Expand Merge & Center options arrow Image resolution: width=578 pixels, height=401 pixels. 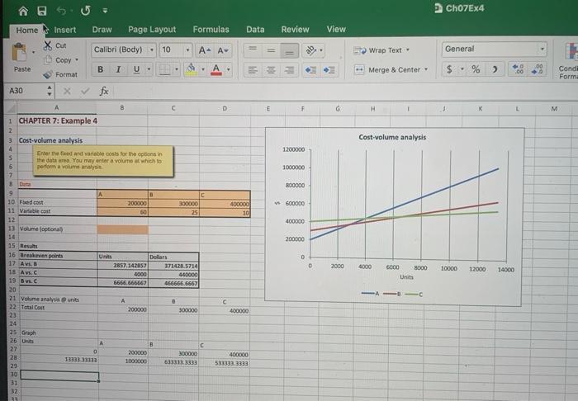(x=426, y=69)
